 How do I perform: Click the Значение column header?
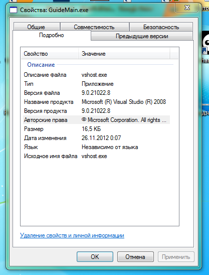coord(124,54)
